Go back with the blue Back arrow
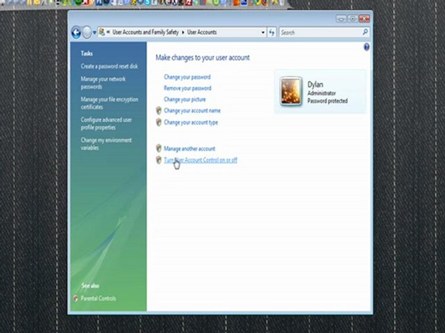Screen dimensions: 445x333 pos(76,32)
